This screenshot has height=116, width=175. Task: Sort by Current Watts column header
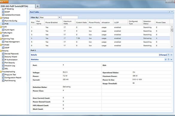coord(81,23)
